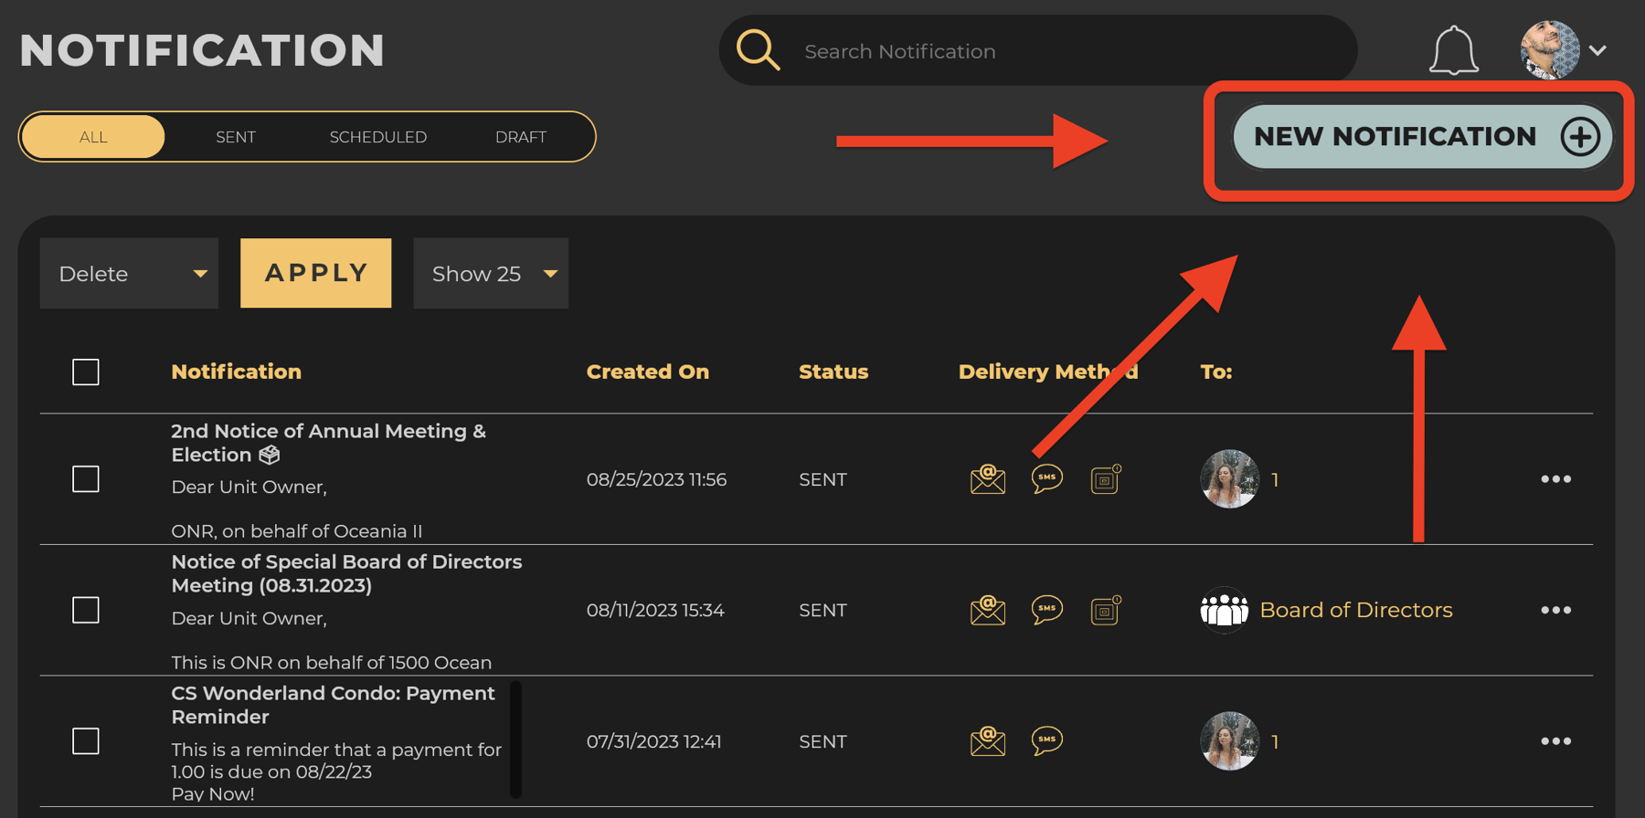Click the SMS delivery icon for the Board meeting notice
Screen dimensions: 1645x818
pyautogui.click(x=1046, y=607)
